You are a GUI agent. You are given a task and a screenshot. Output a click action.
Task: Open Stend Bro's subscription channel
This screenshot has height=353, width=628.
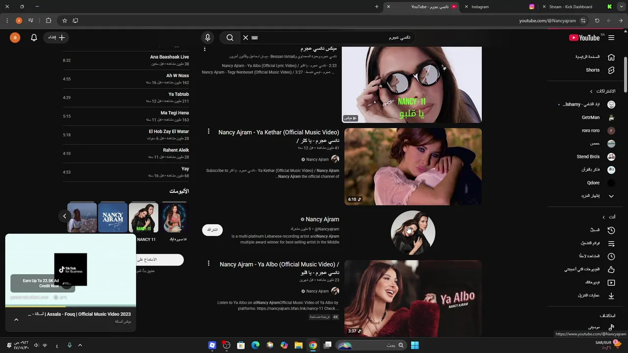coord(588,157)
